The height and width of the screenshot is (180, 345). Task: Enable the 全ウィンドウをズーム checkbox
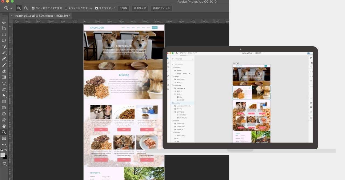(x=66, y=8)
